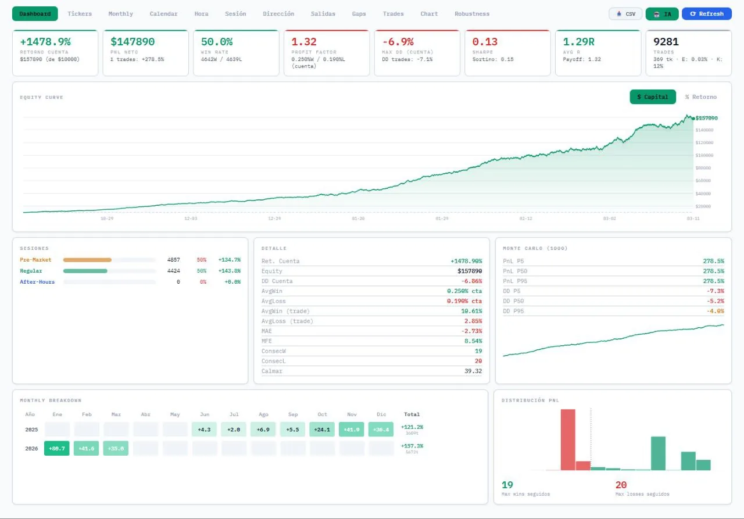
Task: Click the PnL P95 Monte Carlo row
Action: point(613,281)
